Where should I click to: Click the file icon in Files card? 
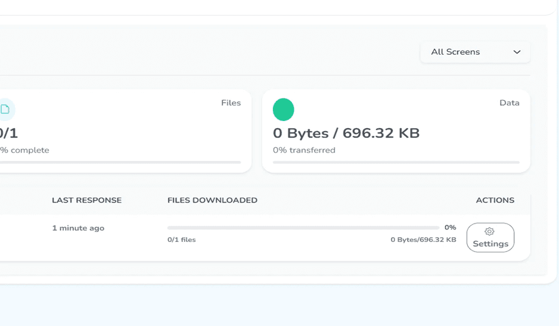5,109
